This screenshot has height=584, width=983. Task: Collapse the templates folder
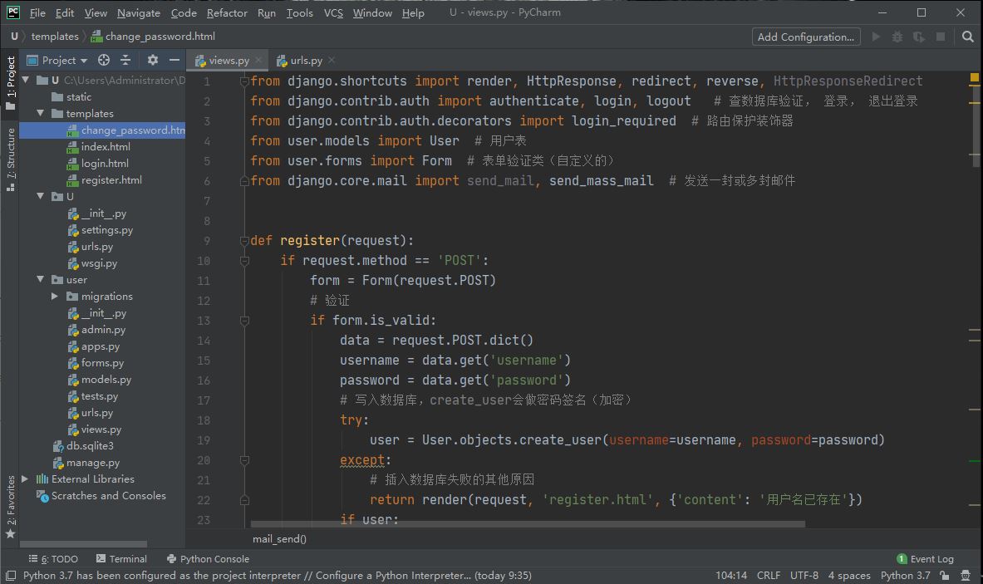40,113
